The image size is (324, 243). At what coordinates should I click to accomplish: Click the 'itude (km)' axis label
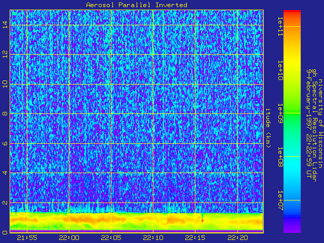(x=268, y=128)
